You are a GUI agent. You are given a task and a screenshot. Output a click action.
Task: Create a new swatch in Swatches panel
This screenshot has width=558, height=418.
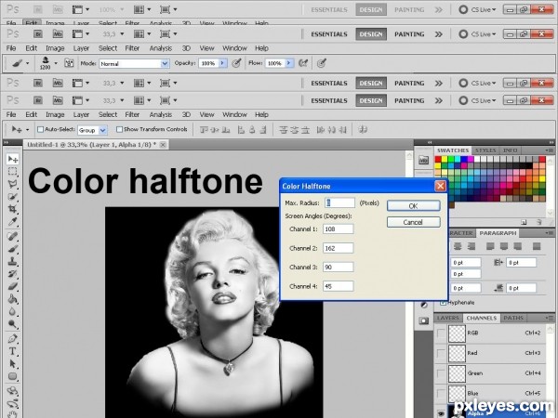coord(524,222)
